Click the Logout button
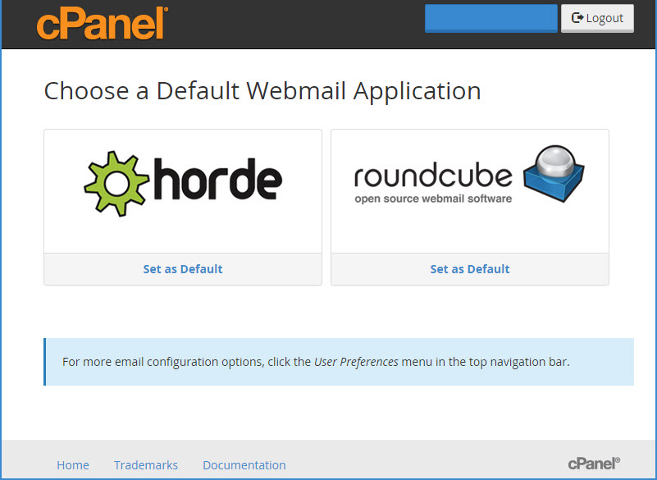 tap(597, 18)
